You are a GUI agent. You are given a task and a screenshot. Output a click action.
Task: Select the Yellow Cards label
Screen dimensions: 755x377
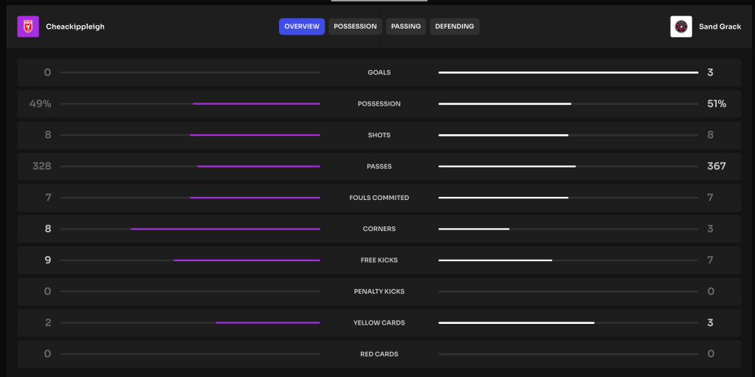(x=379, y=323)
